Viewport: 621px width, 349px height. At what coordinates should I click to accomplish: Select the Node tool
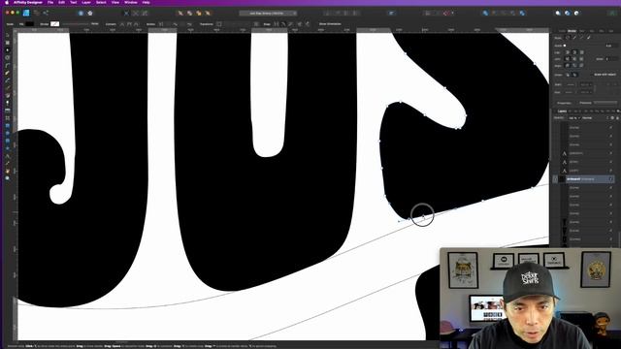pos(8,50)
